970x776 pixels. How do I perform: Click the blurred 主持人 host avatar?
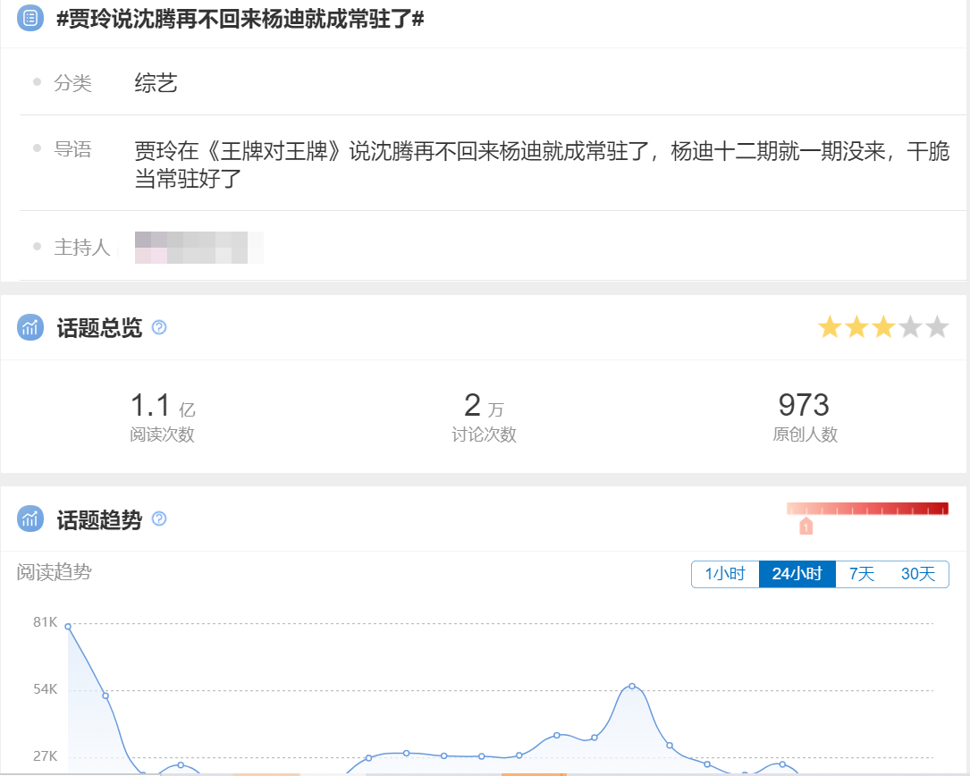[x=198, y=247]
